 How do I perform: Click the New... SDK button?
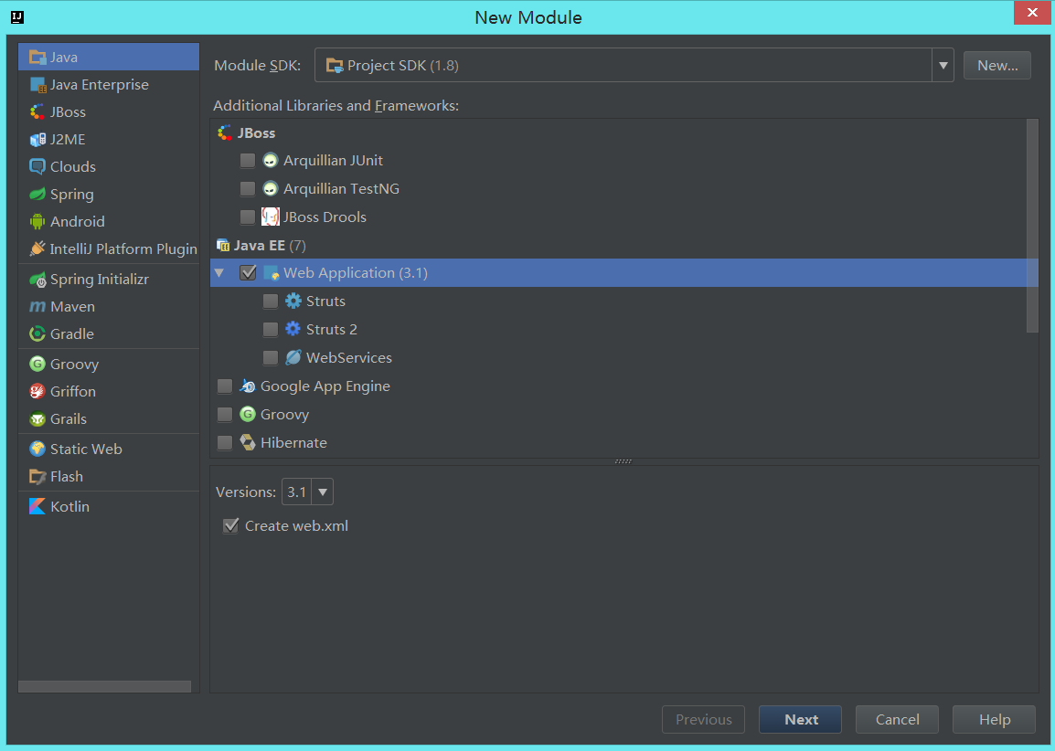997,65
